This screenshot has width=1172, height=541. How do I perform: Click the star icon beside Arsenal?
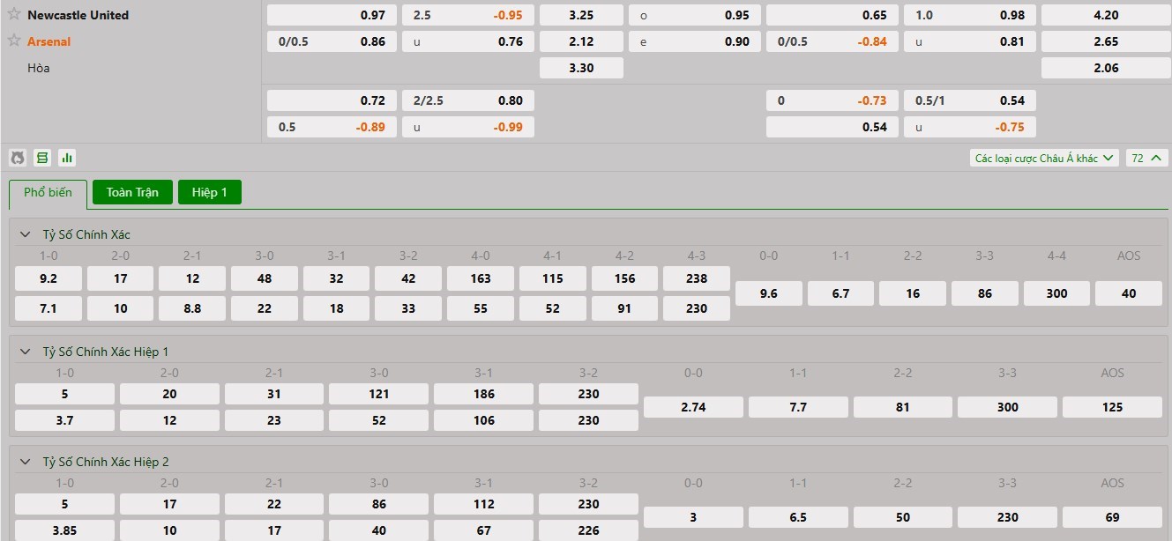pyautogui.click(x=14, y=41)
